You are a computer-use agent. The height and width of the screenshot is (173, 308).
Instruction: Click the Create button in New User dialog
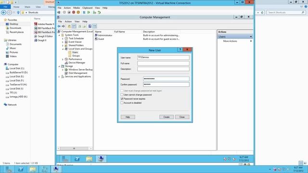point(167,117)
